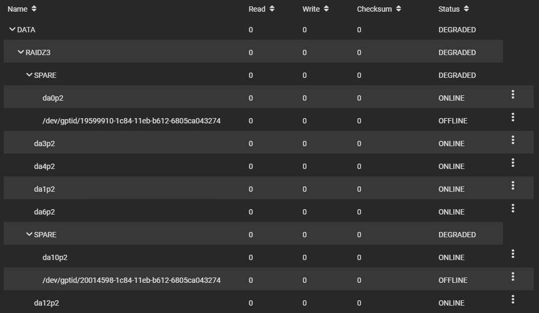This screenshot has height=313, width=539.
Task: Open options menu for da1p2
Action: point(513,186)
